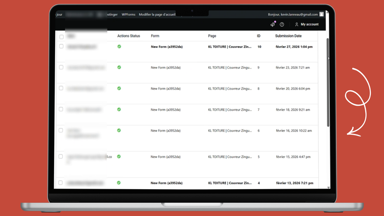
Task: Click the vertical scrollbar thumb
Action: click(328, 82)
